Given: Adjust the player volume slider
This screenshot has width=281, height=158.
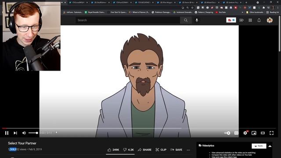Looking at the screenshot, I should (33, 133).
